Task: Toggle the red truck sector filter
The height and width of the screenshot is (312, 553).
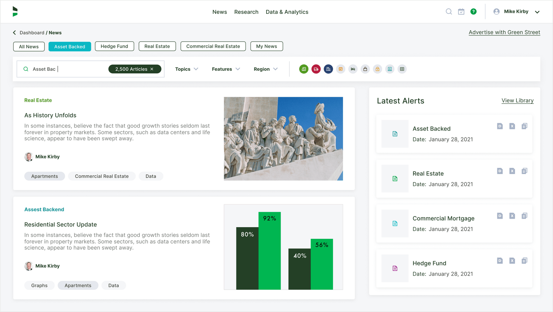Action: 316,69
